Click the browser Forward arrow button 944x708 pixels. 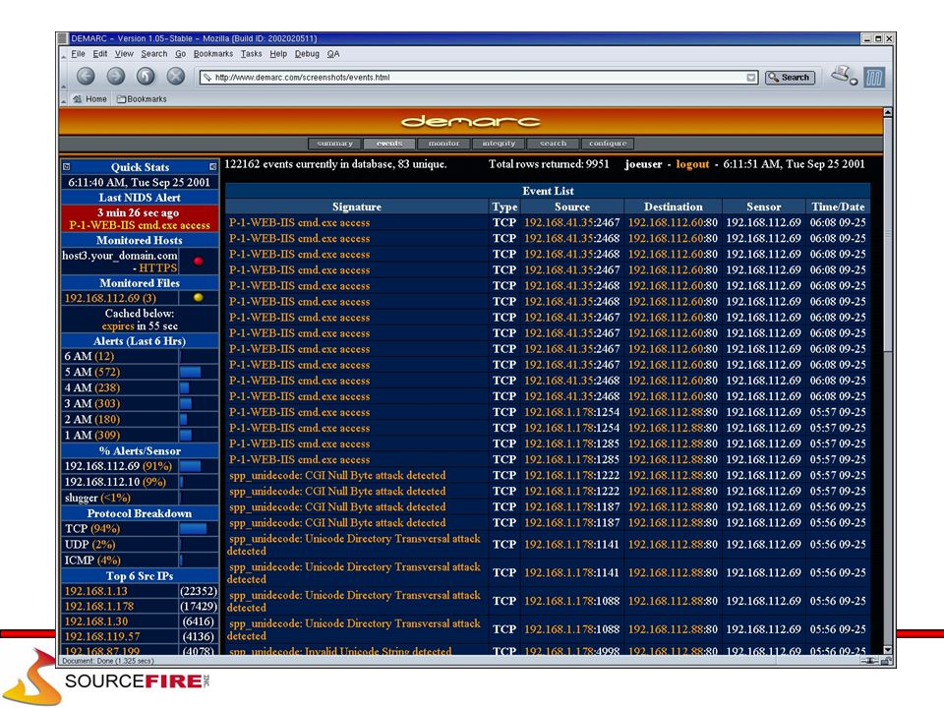coord(116,76)
